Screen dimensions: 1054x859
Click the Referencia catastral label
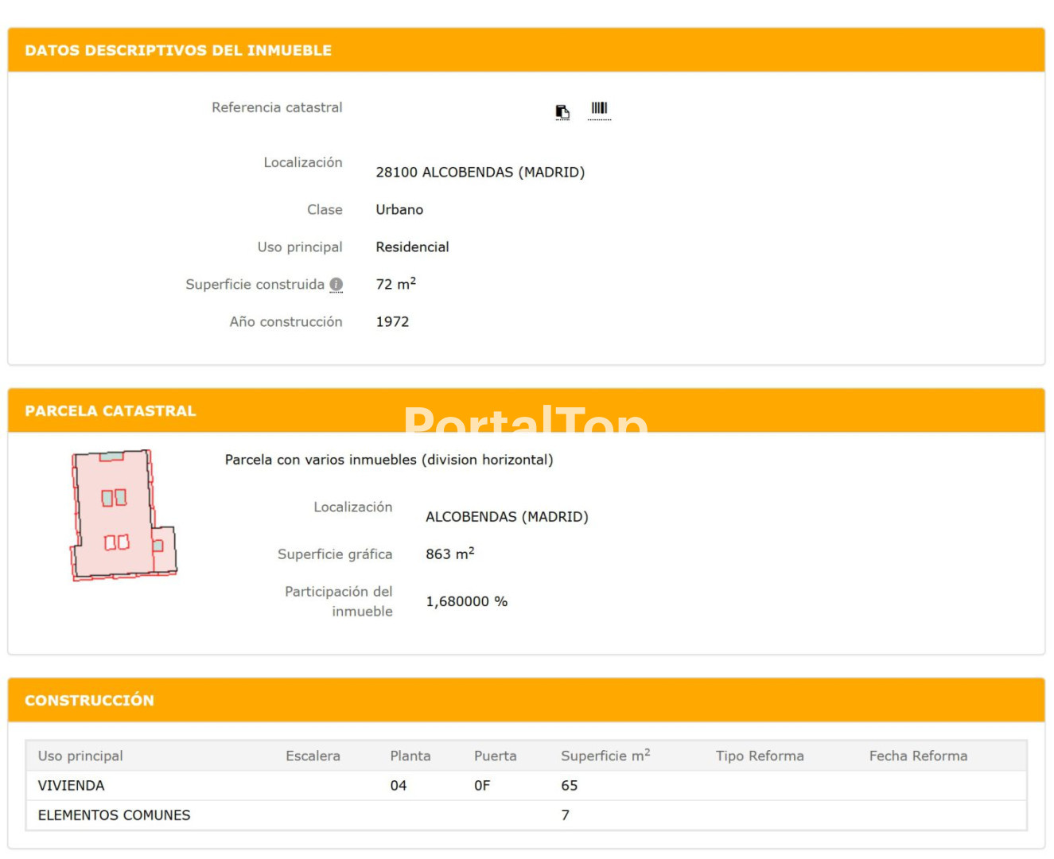click(277, 107)
